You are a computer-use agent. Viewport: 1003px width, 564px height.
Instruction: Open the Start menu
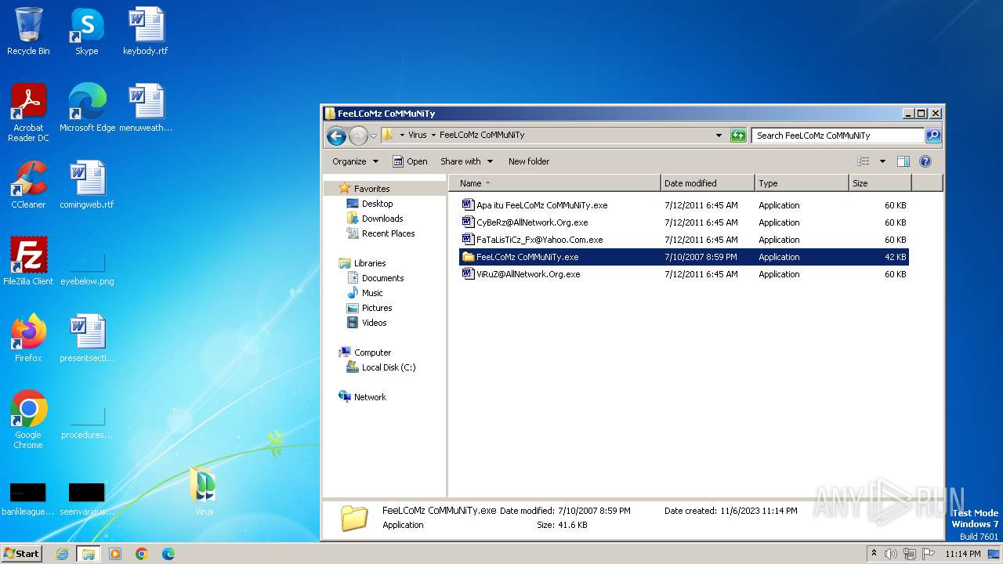pyautogui.click(x=22, y=554)
